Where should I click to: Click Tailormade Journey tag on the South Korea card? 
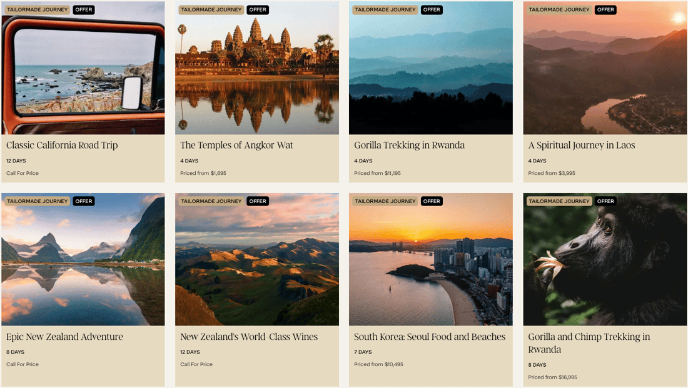pos(385,201)
